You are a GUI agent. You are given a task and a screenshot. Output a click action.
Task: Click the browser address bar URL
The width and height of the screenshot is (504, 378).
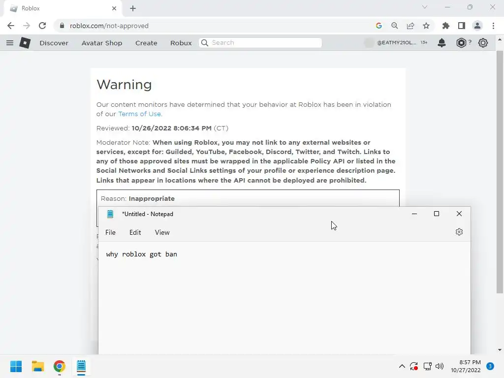click(x=109, y=26)
